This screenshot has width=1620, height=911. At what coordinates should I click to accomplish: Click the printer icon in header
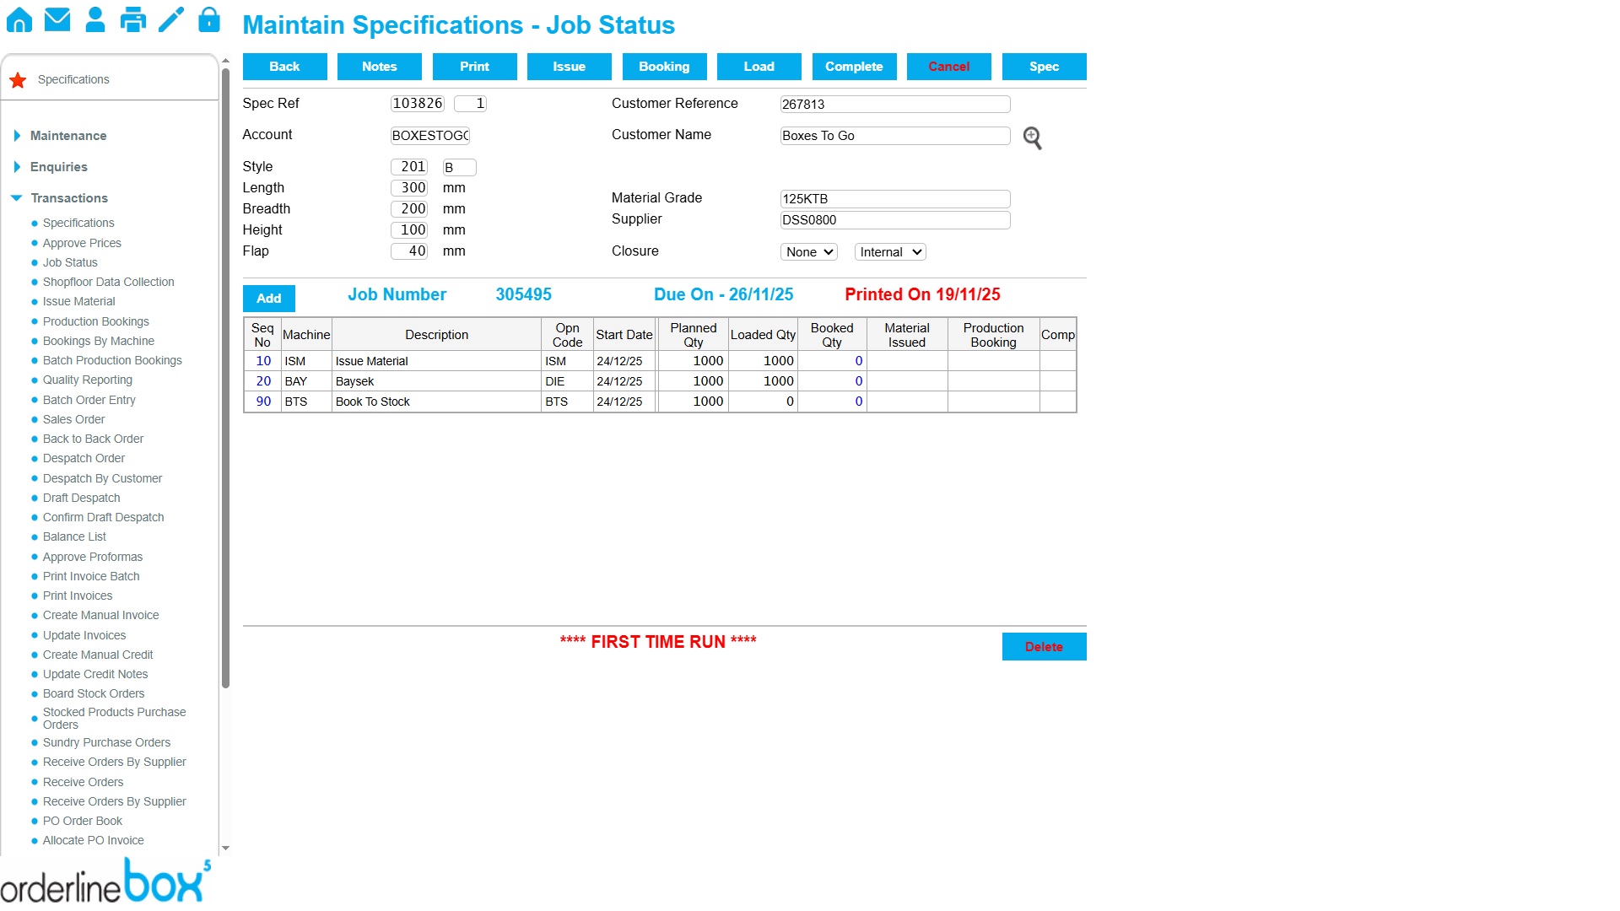coord(133,19)
